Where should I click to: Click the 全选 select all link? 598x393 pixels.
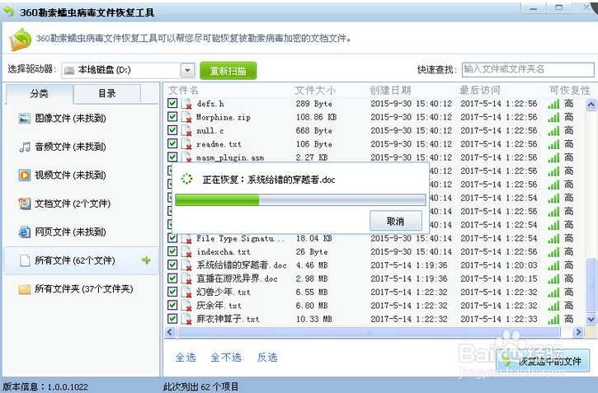186,358
